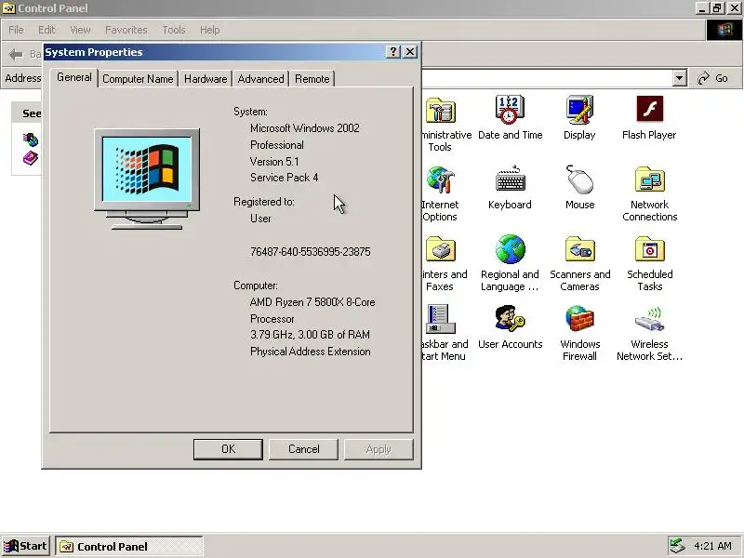
Task: Open Network Connections icon
Action: [649, 179]
